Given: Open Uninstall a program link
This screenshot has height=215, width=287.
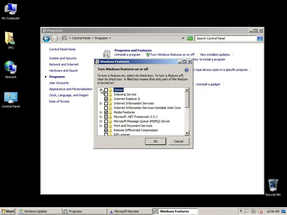Looking at the screenshot, I should pyautogui.click(x=127, y=55).
